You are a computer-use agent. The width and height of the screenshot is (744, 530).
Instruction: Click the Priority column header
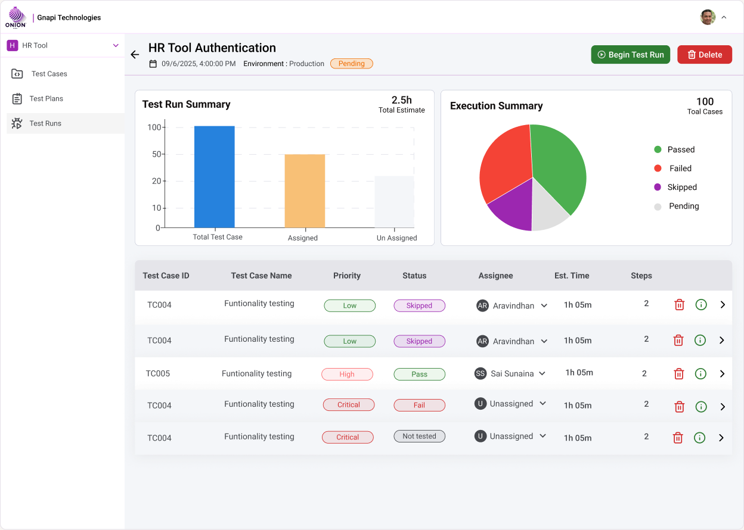point(347,276)
